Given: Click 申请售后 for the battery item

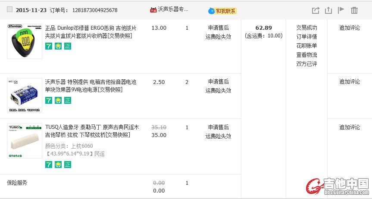Looking at the screenshot, I should [218, 81].
